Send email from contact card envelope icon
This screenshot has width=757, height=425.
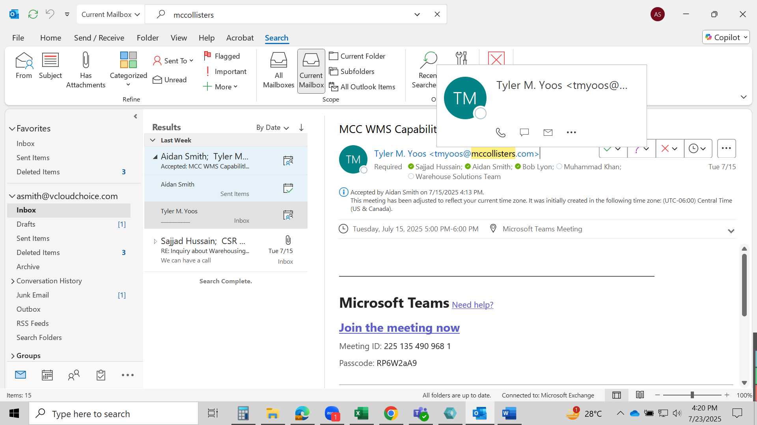[548, 132]
